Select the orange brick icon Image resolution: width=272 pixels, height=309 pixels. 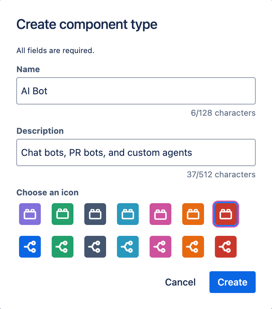193,214
